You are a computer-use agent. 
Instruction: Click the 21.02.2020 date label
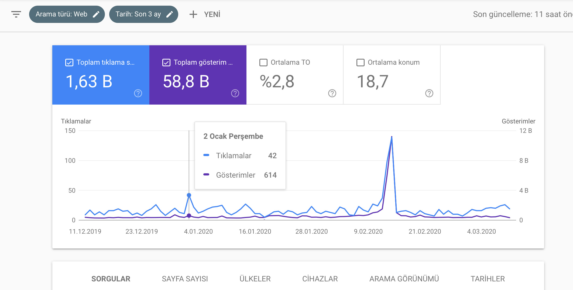point(425,232)
